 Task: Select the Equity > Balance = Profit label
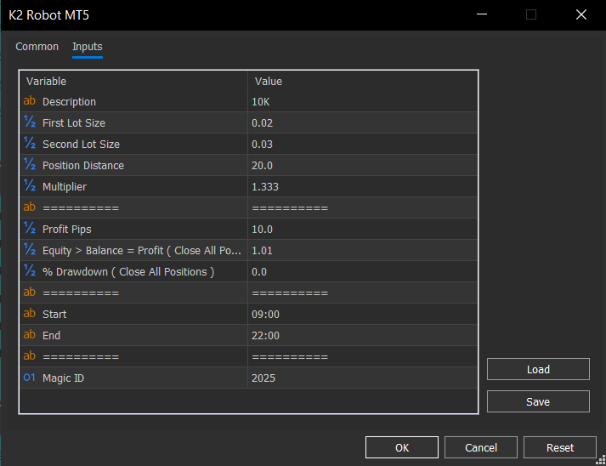click(x=142, y=251)
